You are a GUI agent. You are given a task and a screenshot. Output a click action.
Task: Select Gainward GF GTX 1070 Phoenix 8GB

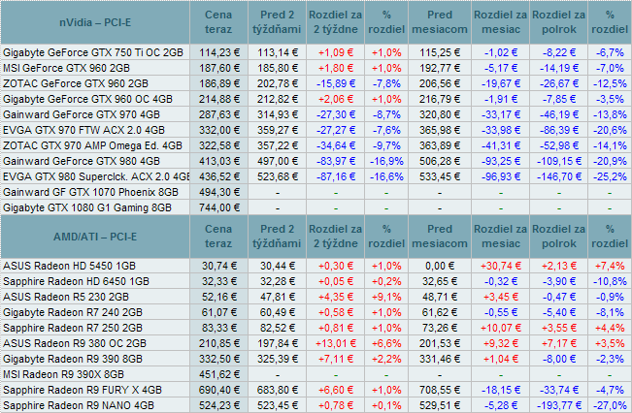point(90,192)
